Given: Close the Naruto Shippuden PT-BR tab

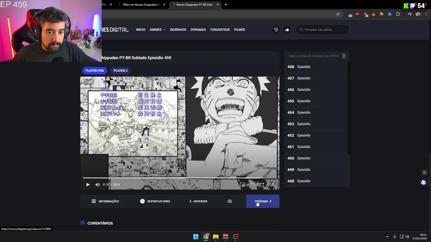Looking at the screenshot, I should [218, 5].
